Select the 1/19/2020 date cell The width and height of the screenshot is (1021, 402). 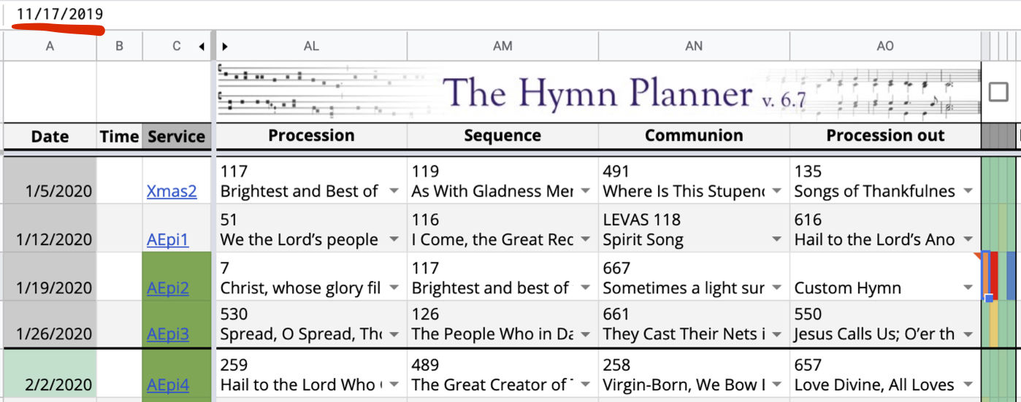50,277
